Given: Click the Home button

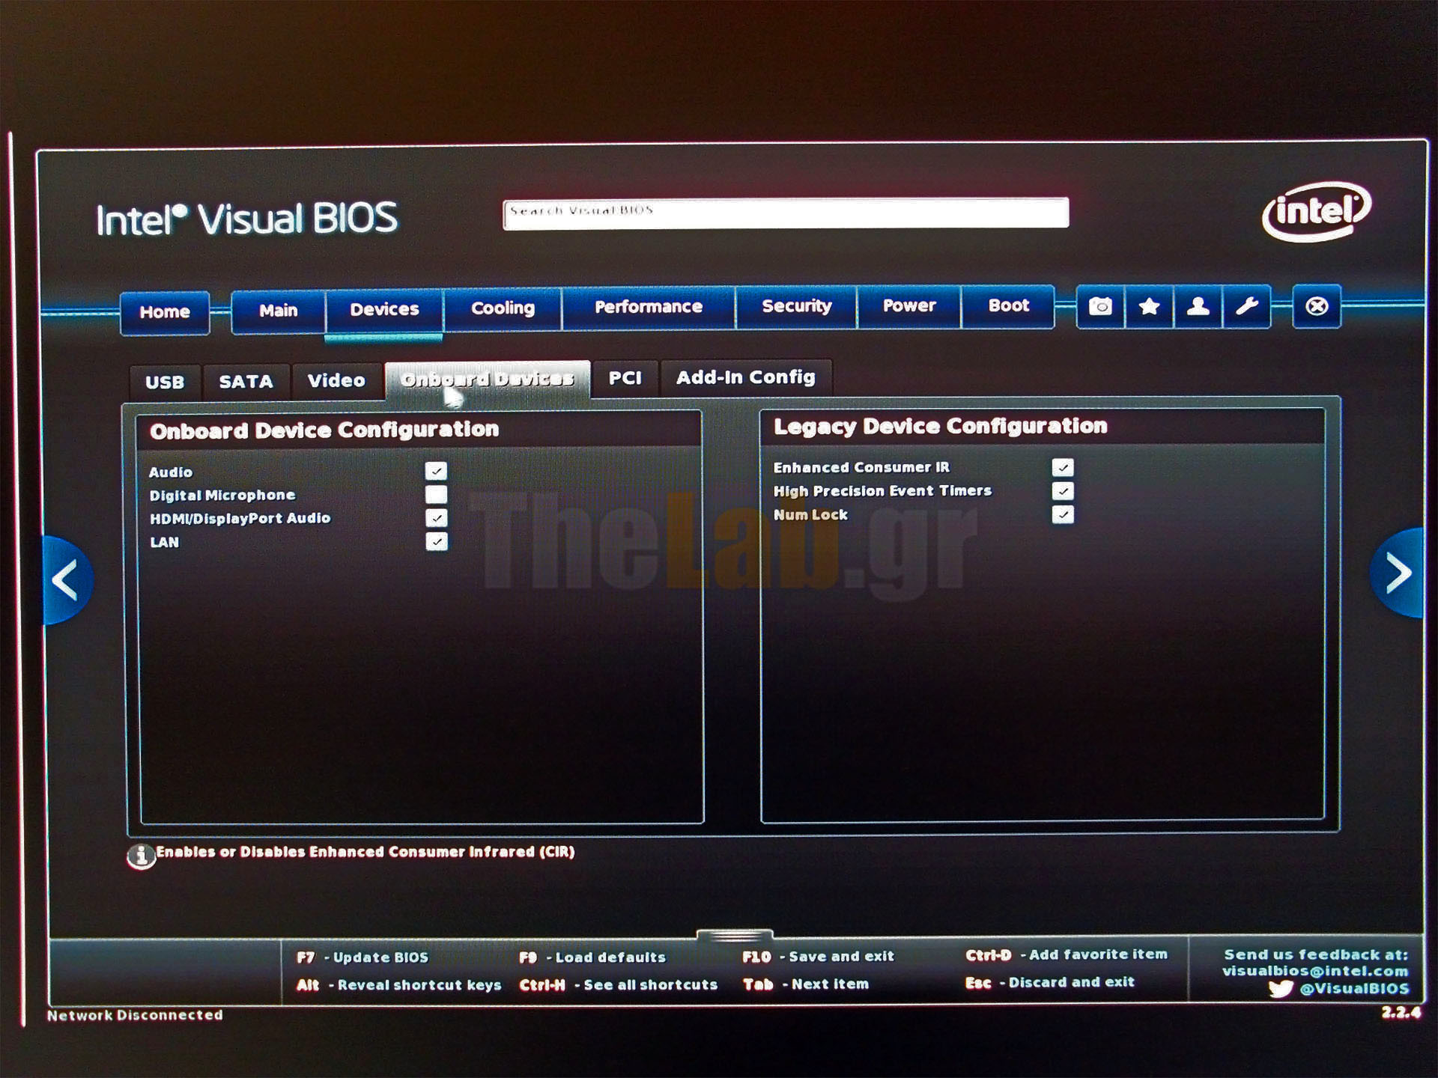Looking at the screenshot, I should pos(165,312).
